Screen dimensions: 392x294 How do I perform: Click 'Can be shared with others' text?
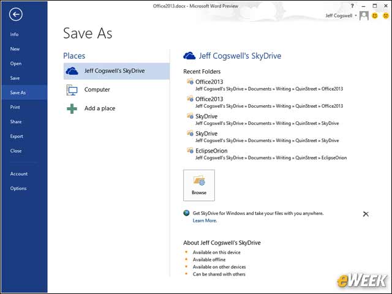(219, 274)
